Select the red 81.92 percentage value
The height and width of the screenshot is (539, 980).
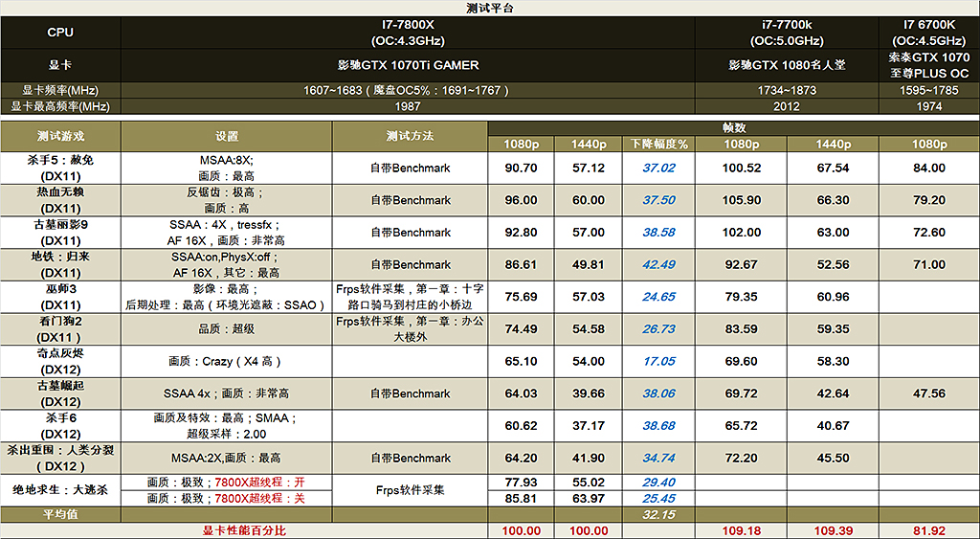[928, 531]
